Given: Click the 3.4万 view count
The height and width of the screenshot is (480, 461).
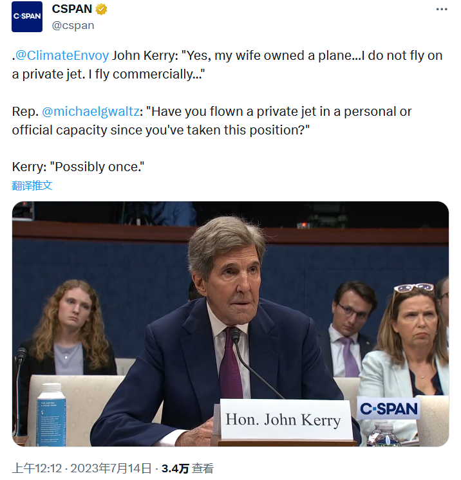Looking at the screenshot, I should [x=174, y=468].
